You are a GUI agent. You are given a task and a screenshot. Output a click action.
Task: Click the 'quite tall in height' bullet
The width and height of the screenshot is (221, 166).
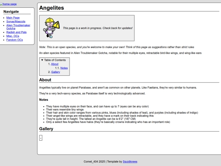tap(91, 119)
